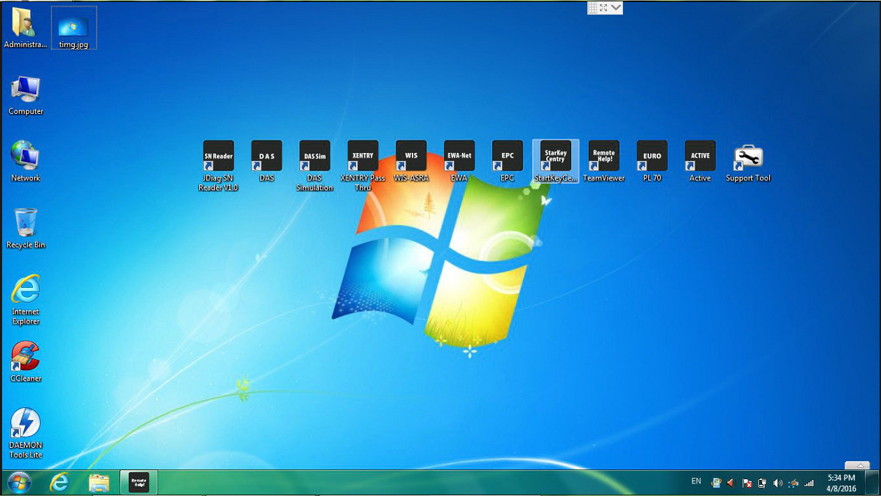
Task: Select the StartKeyCentry shortcut icon
Action: point(556,161)
